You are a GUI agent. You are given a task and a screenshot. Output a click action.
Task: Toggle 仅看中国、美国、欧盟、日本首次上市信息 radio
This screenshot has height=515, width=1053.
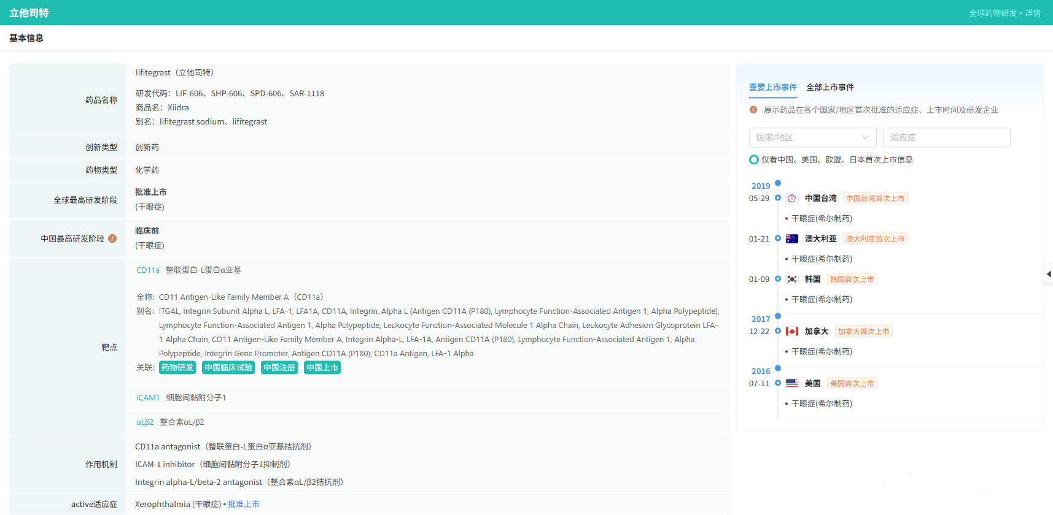pyautogui.click(x=754, y=159)
